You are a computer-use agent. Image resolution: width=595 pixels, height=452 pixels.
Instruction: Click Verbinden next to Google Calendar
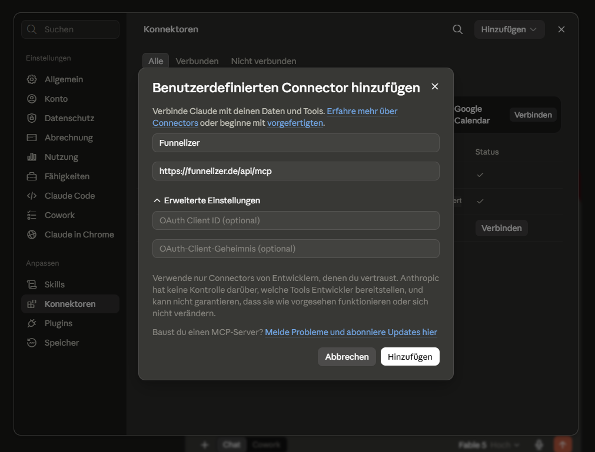coord(533,115)
